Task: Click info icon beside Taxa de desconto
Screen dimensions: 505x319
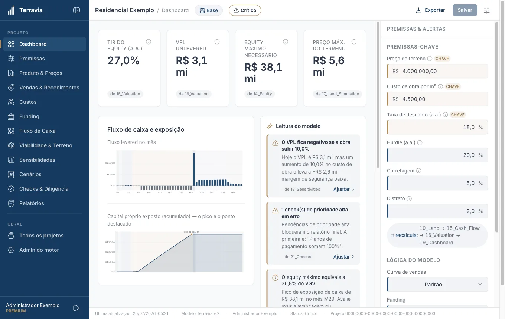Action: click(445, 115)
